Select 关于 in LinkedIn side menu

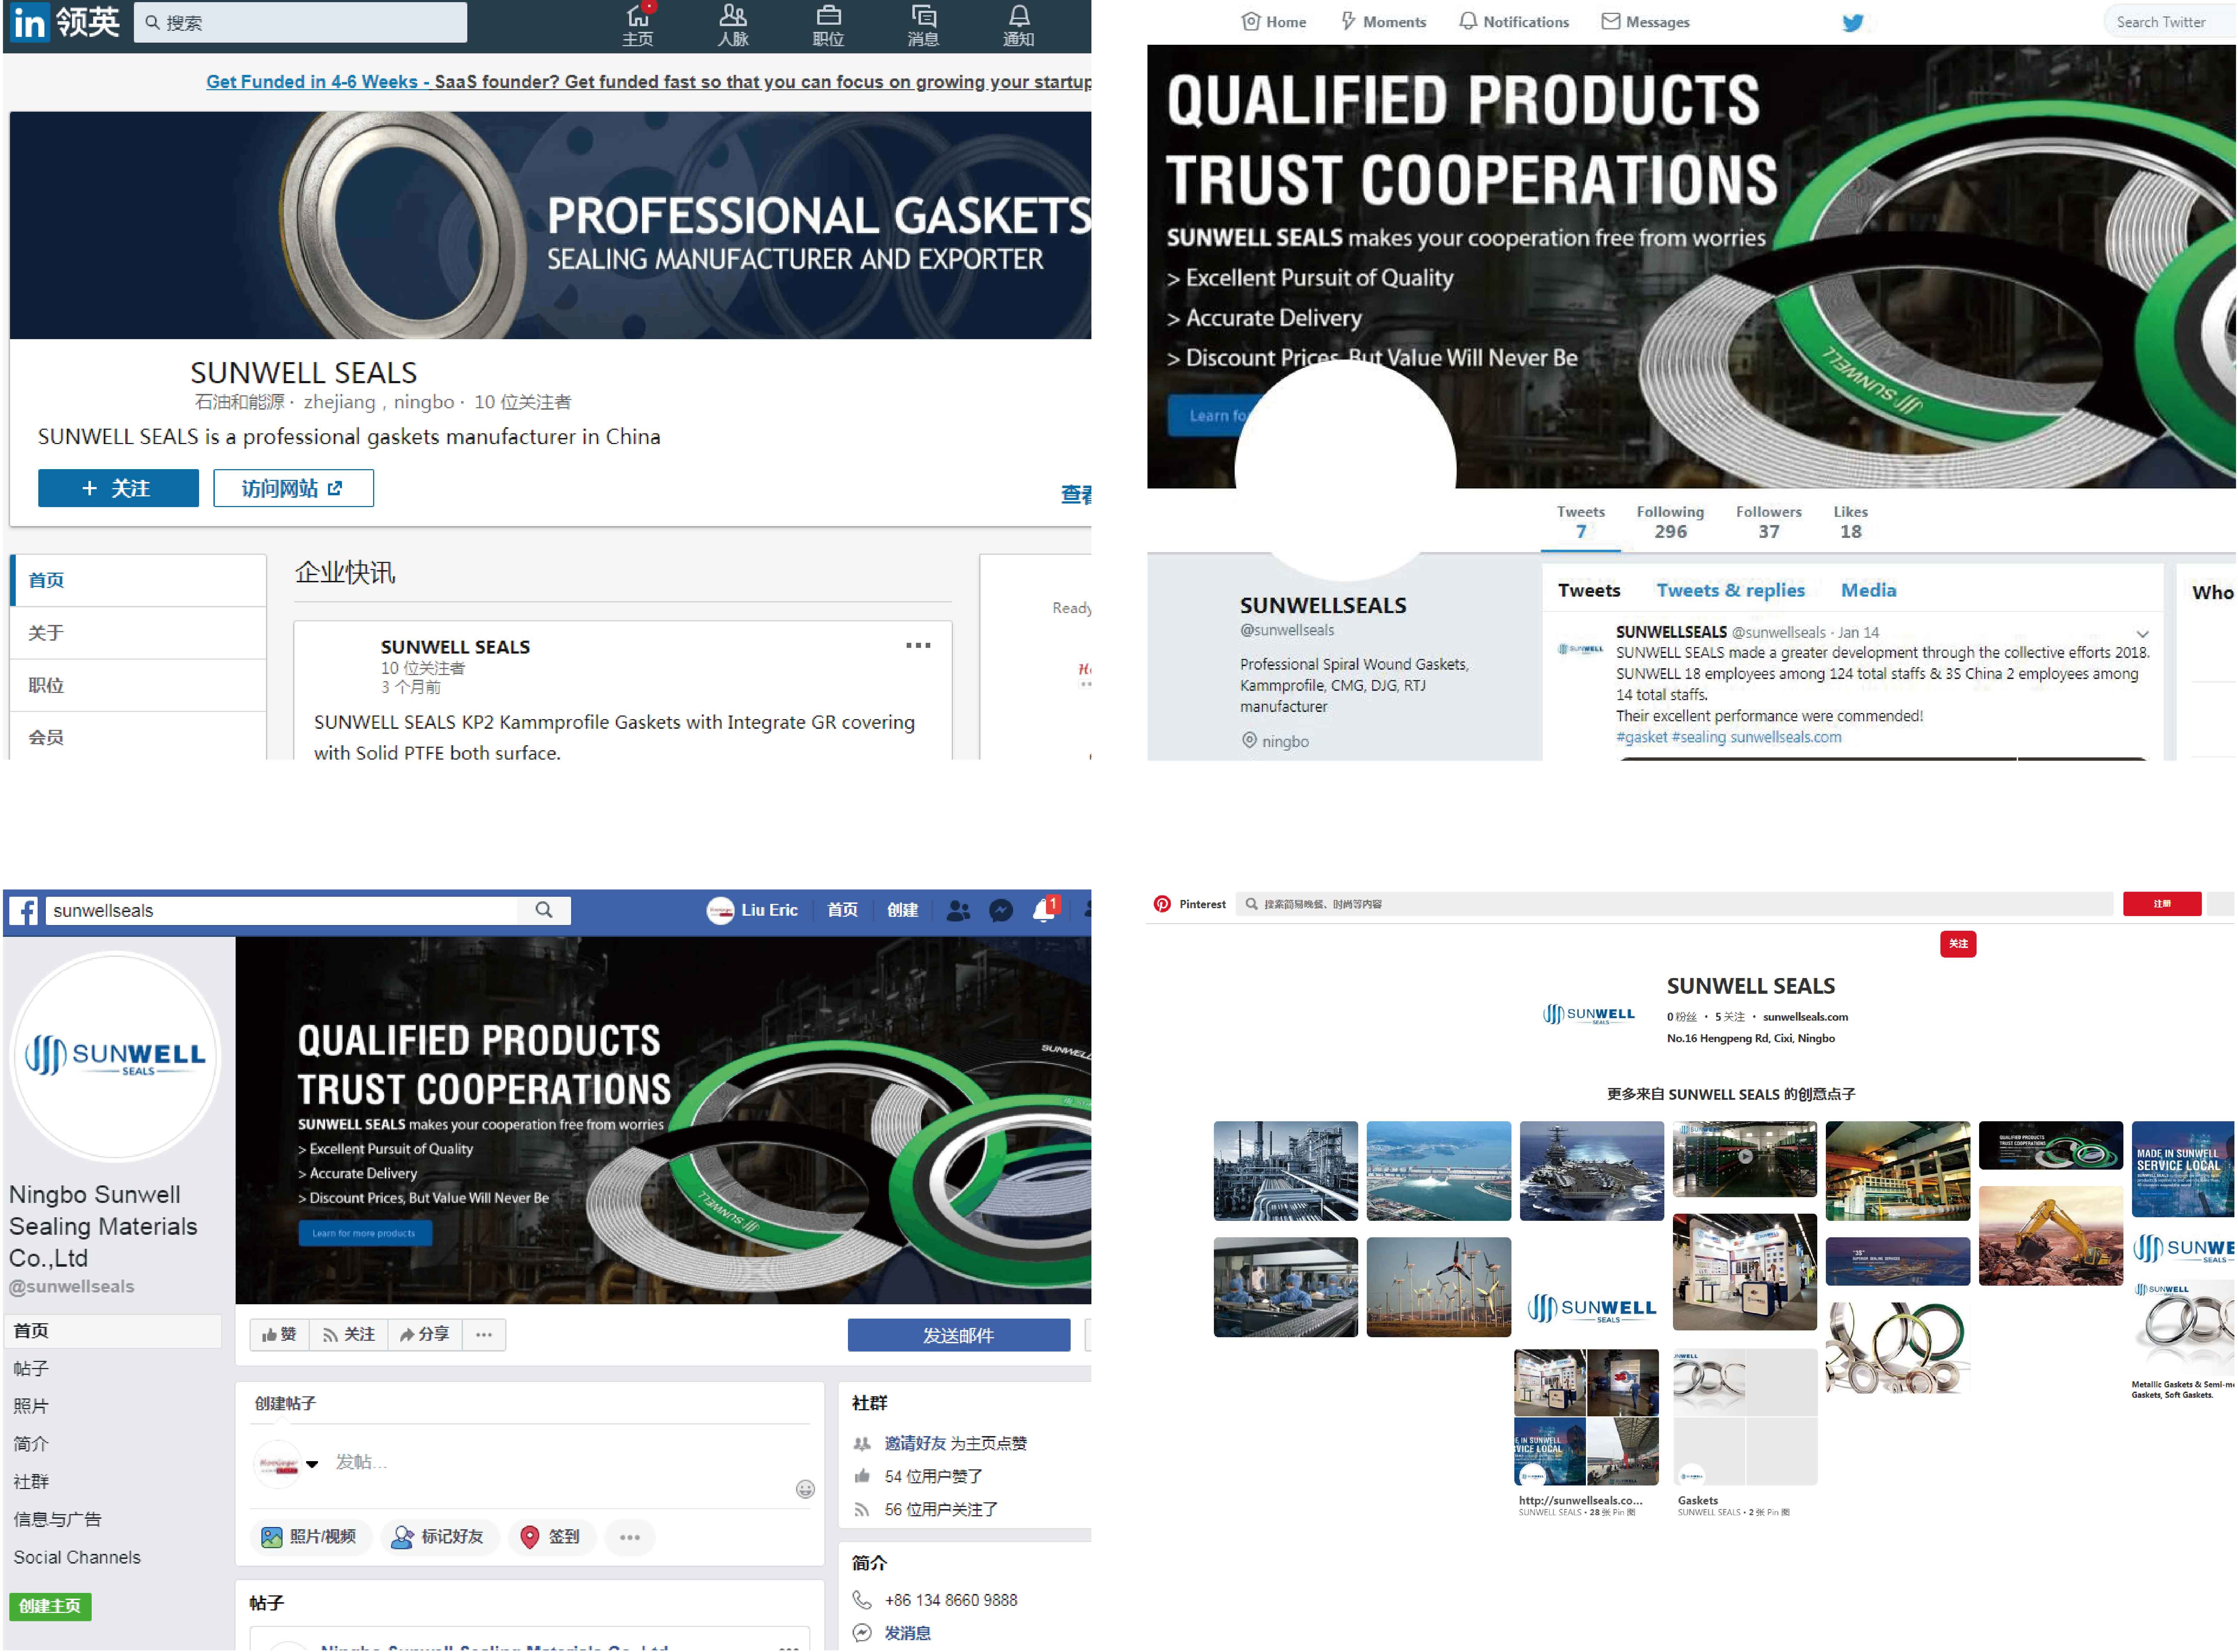(x=138, y=633)
